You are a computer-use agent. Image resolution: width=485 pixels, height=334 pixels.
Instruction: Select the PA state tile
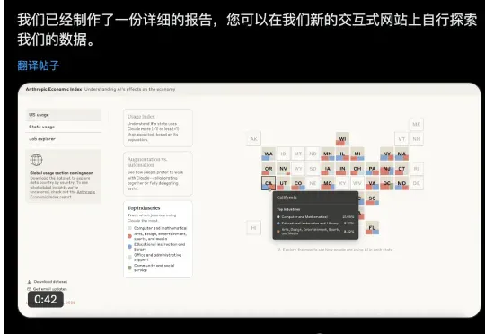click(x=372, y=169)
